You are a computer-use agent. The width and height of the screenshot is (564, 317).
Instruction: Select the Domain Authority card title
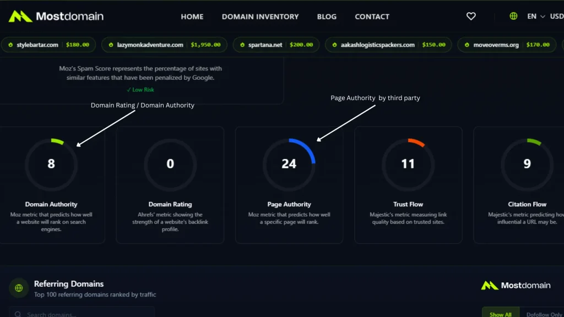[51, 204]
